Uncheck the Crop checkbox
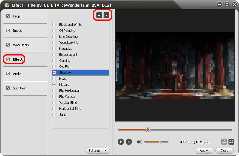 coord(8,16)
